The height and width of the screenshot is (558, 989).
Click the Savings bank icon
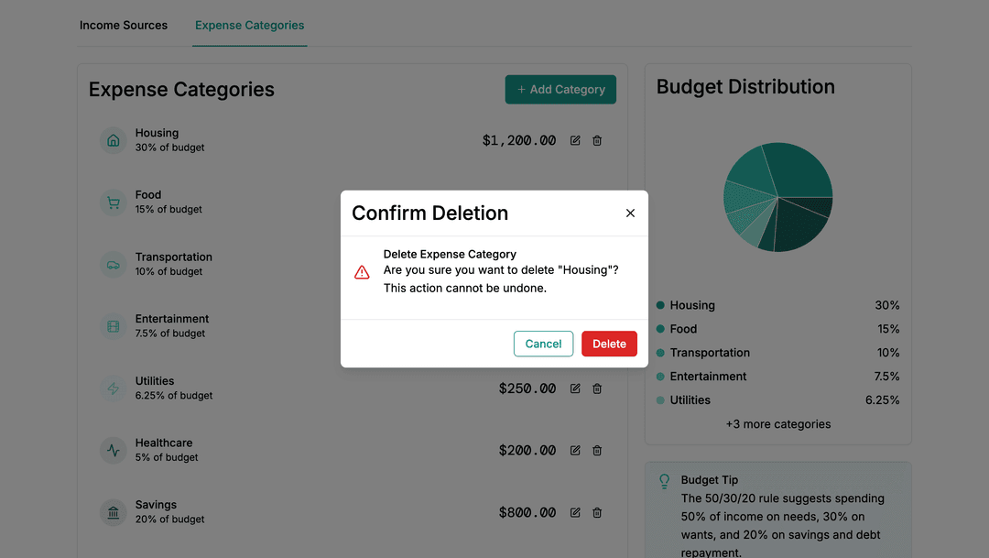[x=113, y=512]
